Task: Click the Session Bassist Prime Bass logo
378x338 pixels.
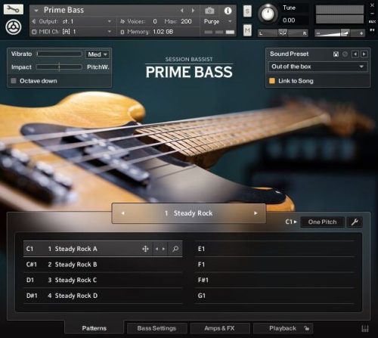Action: click(x=189, y=68)
